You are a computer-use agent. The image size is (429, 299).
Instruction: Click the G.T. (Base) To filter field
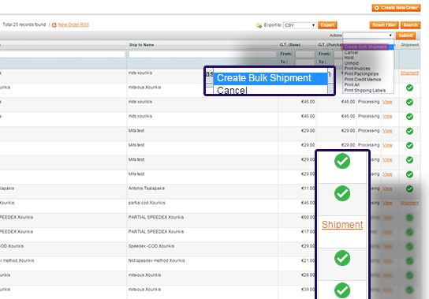point(304,62)
